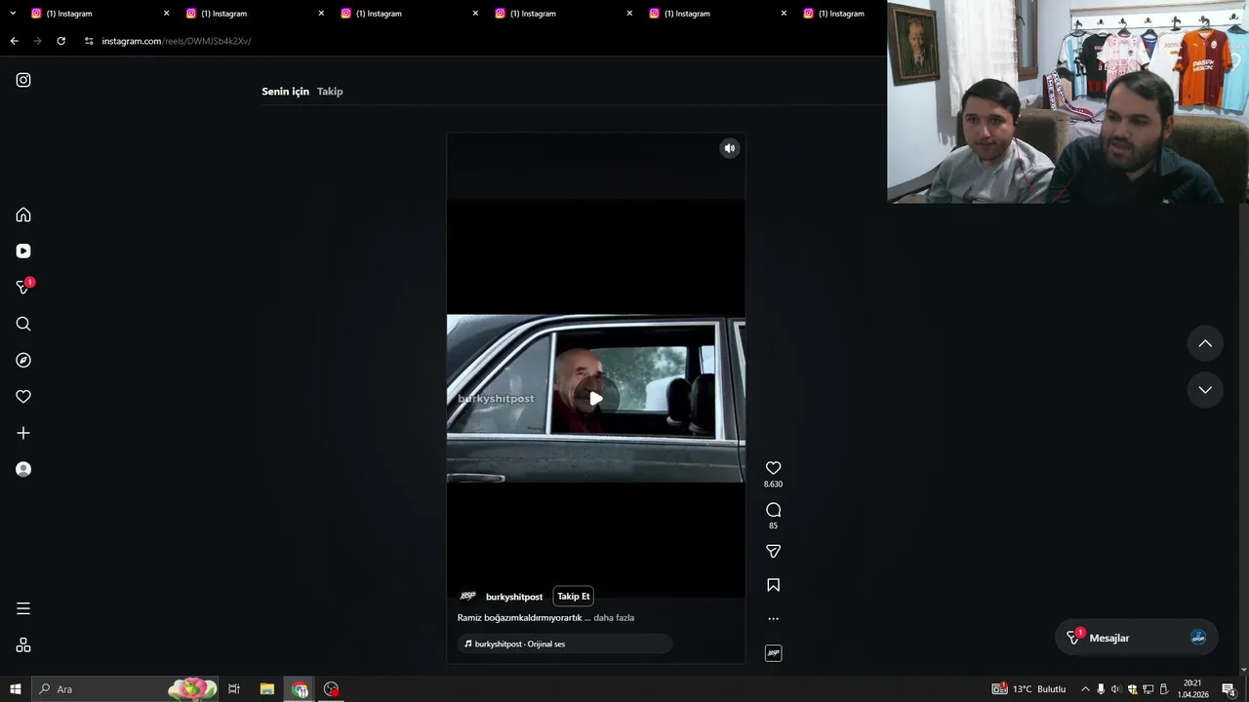Go to previous reel with up chevron
The width and height of the screenshot is (1249, 702).
[x=1205, y=343]
